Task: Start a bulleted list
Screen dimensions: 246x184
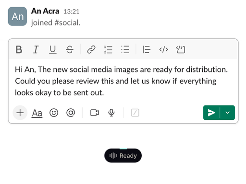Action: [125, 49]
